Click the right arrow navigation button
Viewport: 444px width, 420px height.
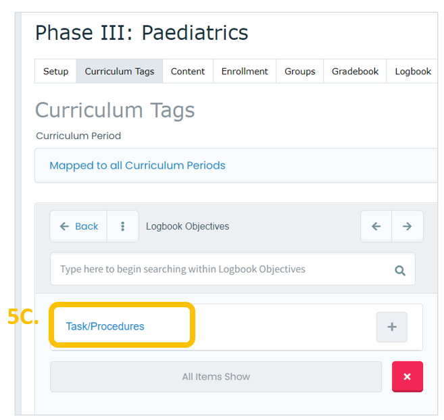pos(408,226)
